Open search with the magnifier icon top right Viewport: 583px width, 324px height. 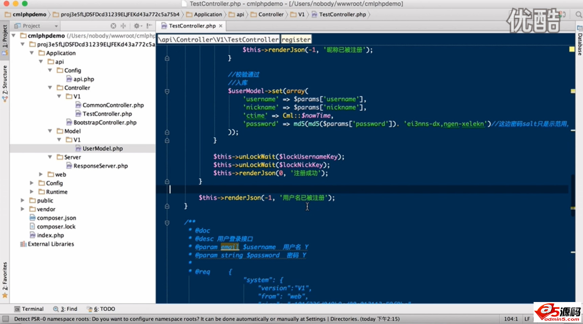(x=578, y=15)
